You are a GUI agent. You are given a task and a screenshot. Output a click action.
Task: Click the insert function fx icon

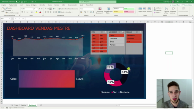pos(23,18)
